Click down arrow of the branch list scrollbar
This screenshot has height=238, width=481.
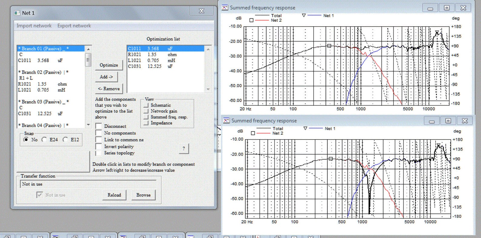point(88,125)
